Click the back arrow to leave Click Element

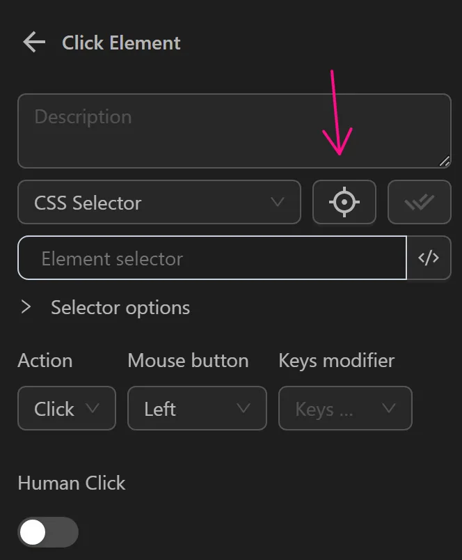tap(33, 42)
